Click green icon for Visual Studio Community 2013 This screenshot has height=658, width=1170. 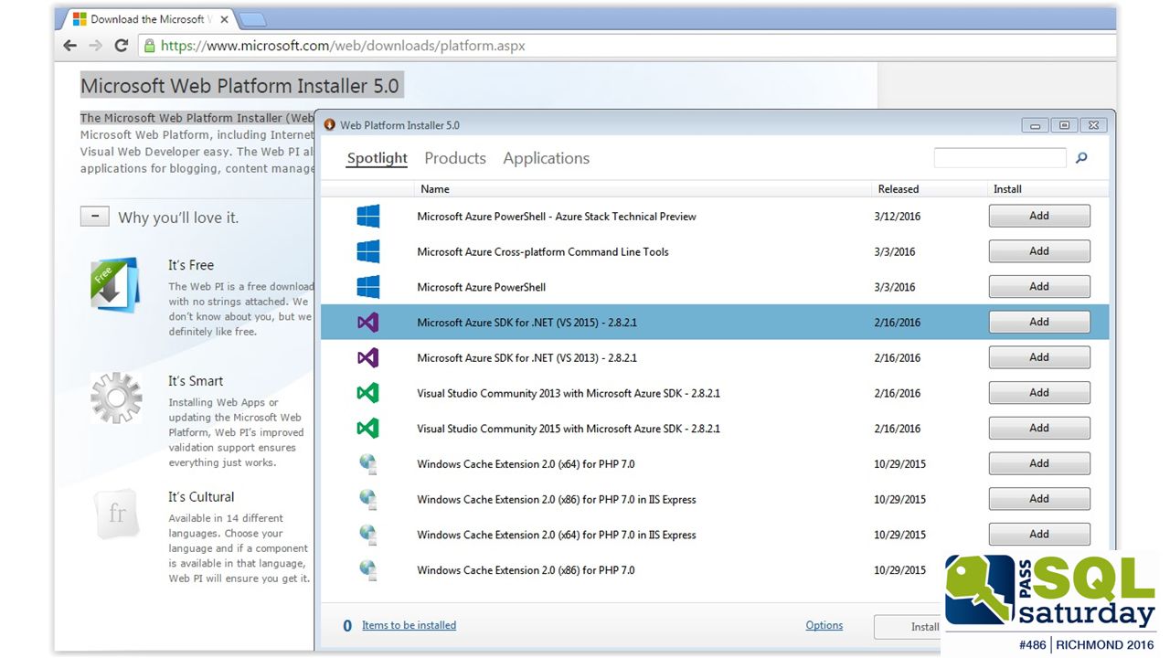[x=368, y=393]
